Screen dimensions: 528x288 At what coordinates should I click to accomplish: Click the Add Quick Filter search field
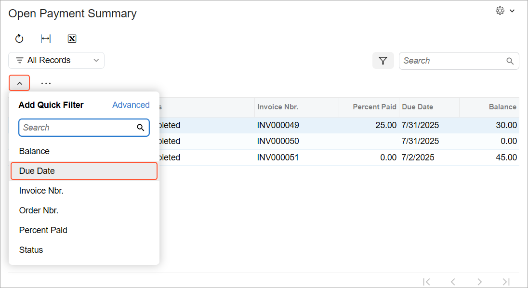(x=78, y=128)
